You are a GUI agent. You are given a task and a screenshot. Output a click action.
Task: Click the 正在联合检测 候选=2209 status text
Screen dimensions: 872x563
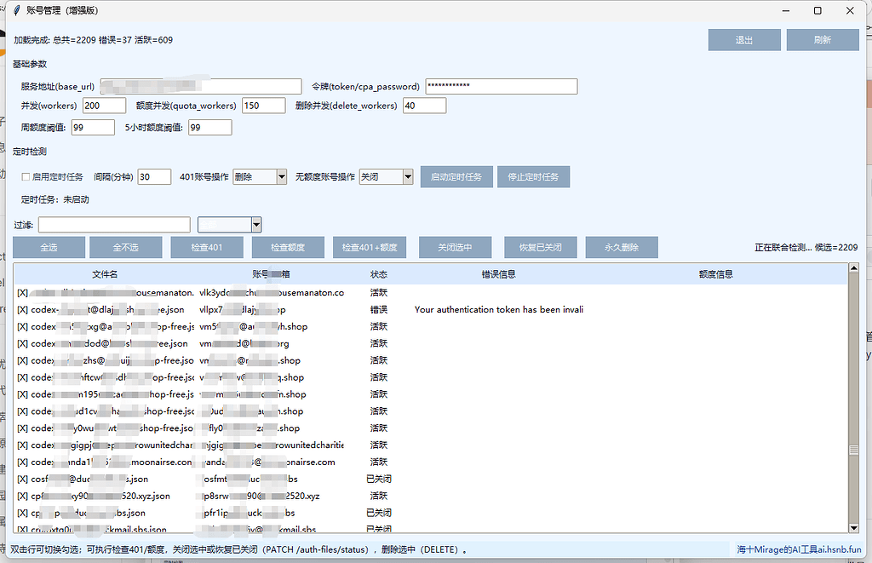[806, 248]
